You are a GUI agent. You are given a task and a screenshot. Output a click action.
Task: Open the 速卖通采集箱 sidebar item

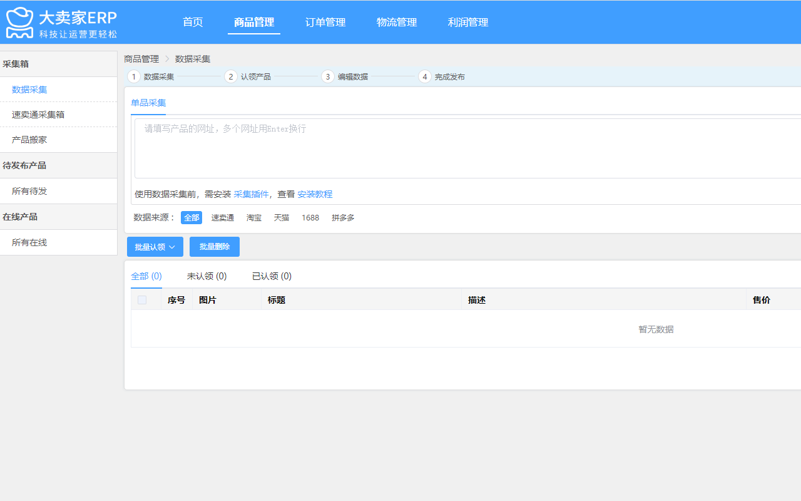[36, 115]
